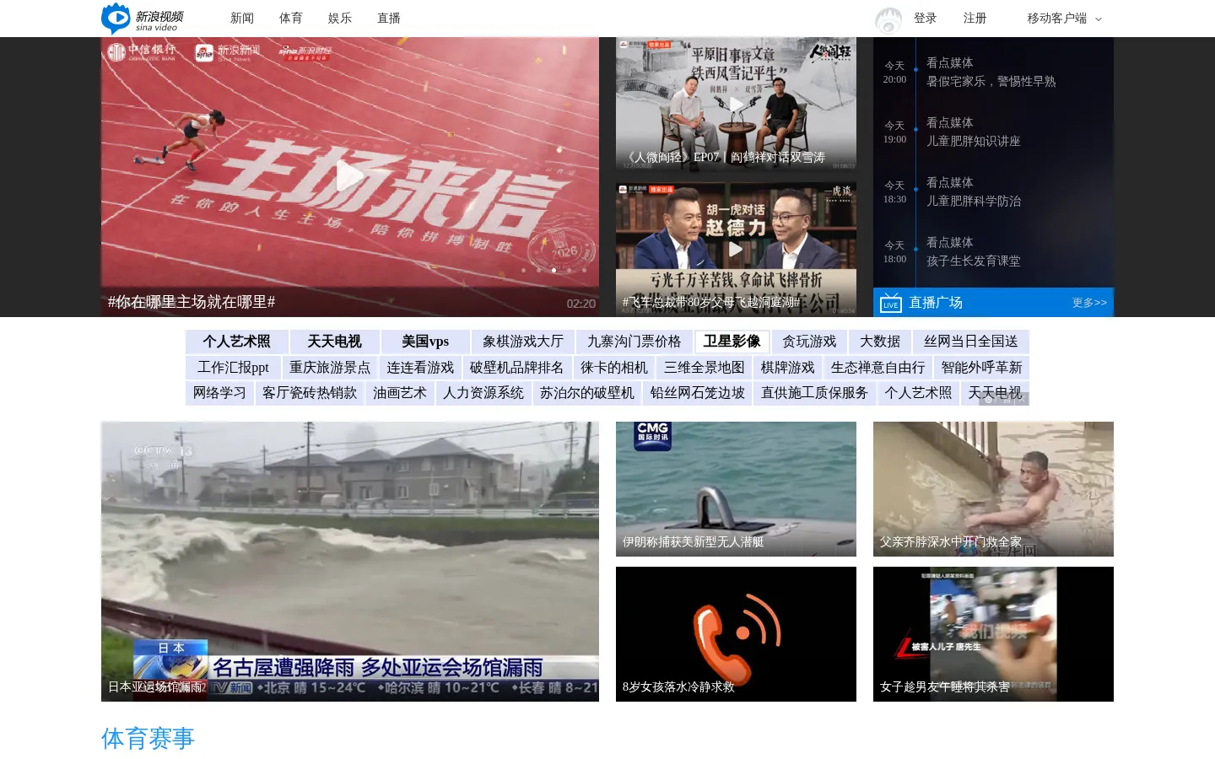Screen dimensions: 1215x759
Task: Select the highlighted carousel dot on featured video
Action: [553, 270]
